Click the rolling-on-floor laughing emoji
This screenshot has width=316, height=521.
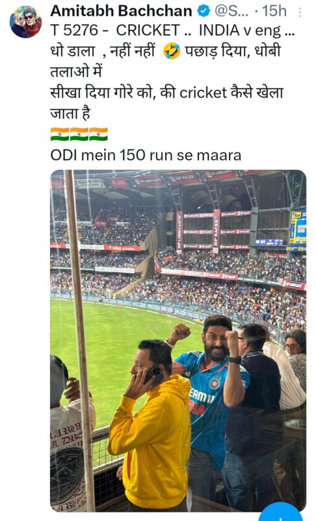click(x=172, y=51)
